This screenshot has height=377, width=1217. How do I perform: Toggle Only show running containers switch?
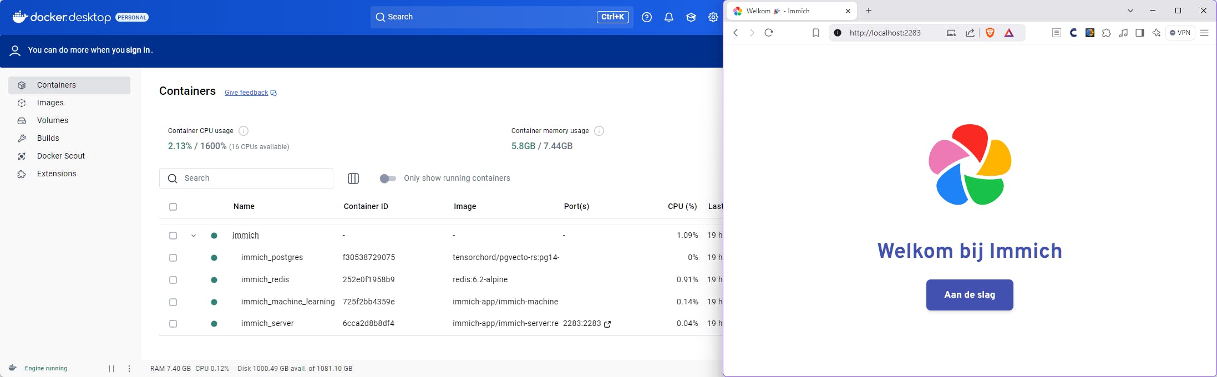coord(388,179)
